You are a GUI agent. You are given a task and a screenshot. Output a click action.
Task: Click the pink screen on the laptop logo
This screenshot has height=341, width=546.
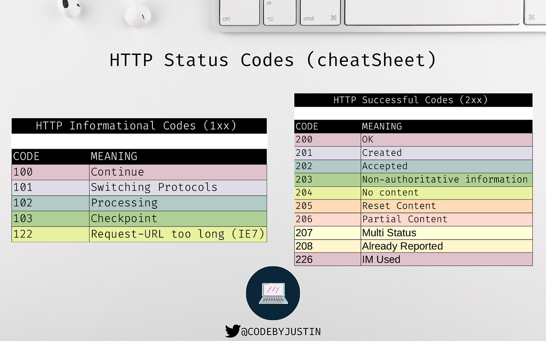point(273,289)
